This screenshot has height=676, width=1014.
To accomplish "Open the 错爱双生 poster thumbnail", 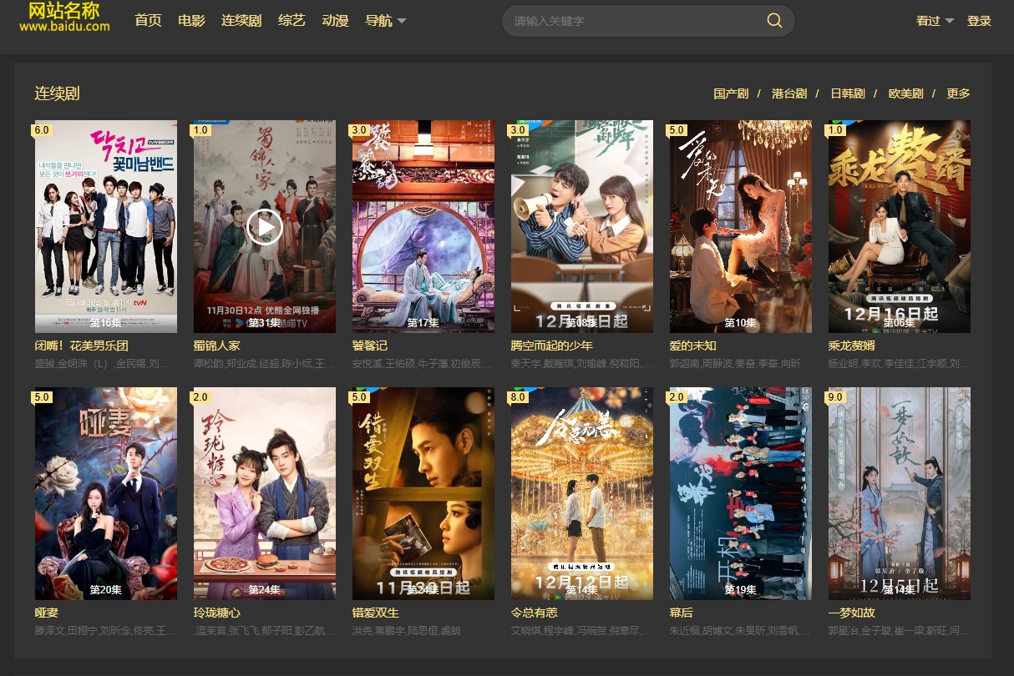I will [x=423, y=493].
